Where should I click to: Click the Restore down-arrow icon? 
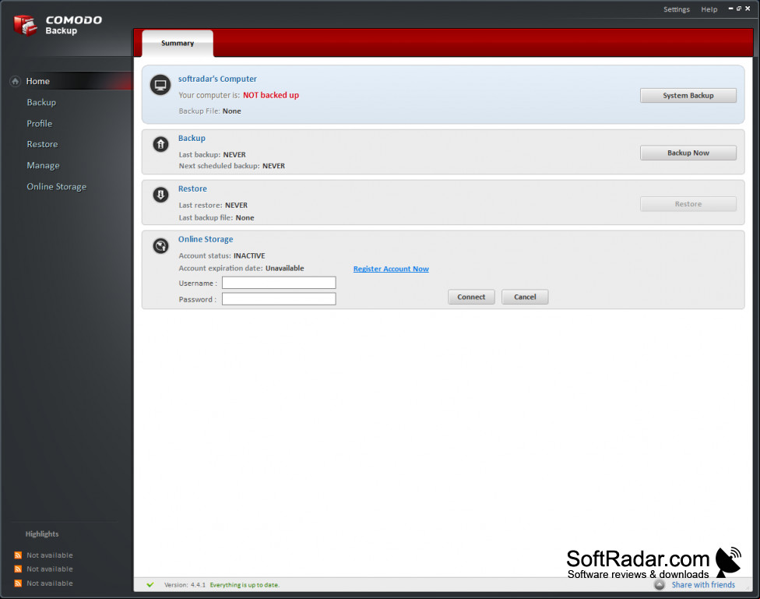161,195
